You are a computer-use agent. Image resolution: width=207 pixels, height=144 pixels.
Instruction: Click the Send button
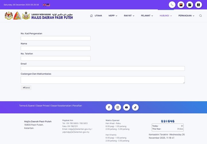[x=26, y=87]
